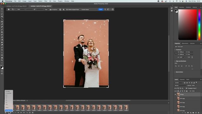Viewport: 202px width, 114px height.
Task: Click the hue slider strip
Action: 199,25
